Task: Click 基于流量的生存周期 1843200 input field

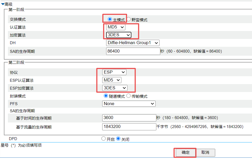Action: click(129, 126)
